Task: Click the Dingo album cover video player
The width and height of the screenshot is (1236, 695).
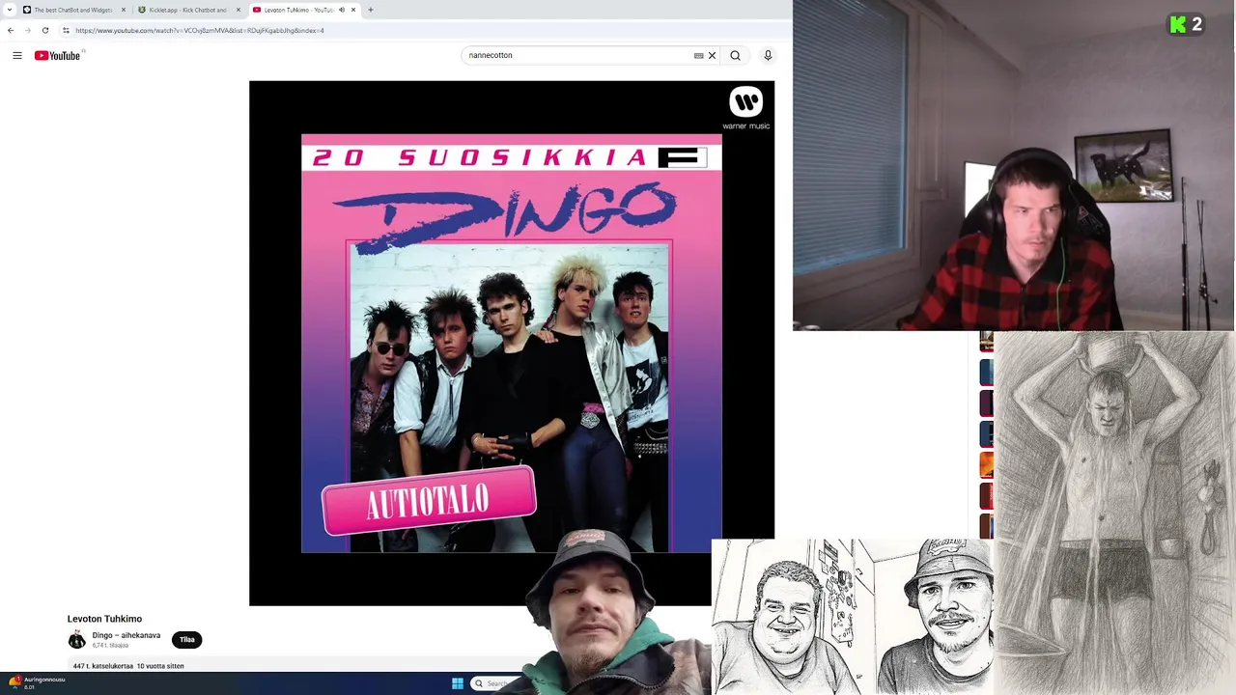Action: [x=512, y=343]
